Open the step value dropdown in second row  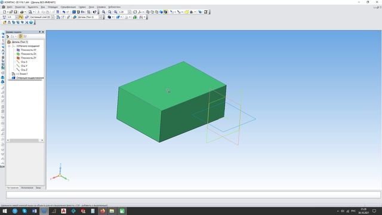(17, 17)
